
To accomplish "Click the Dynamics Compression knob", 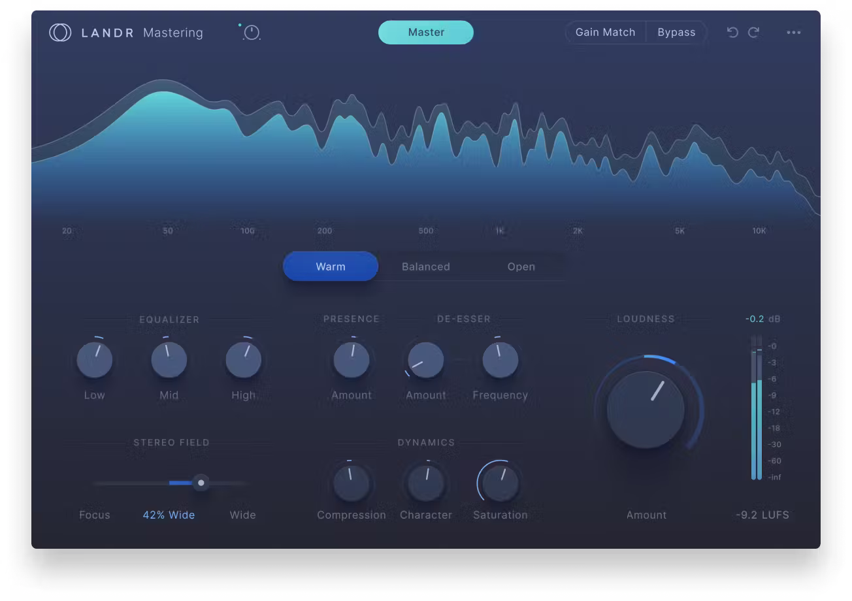I will pyautogui.click(x=352, y=483).
